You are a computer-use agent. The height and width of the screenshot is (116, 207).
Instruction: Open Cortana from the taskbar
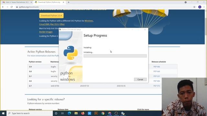(56, 113)
